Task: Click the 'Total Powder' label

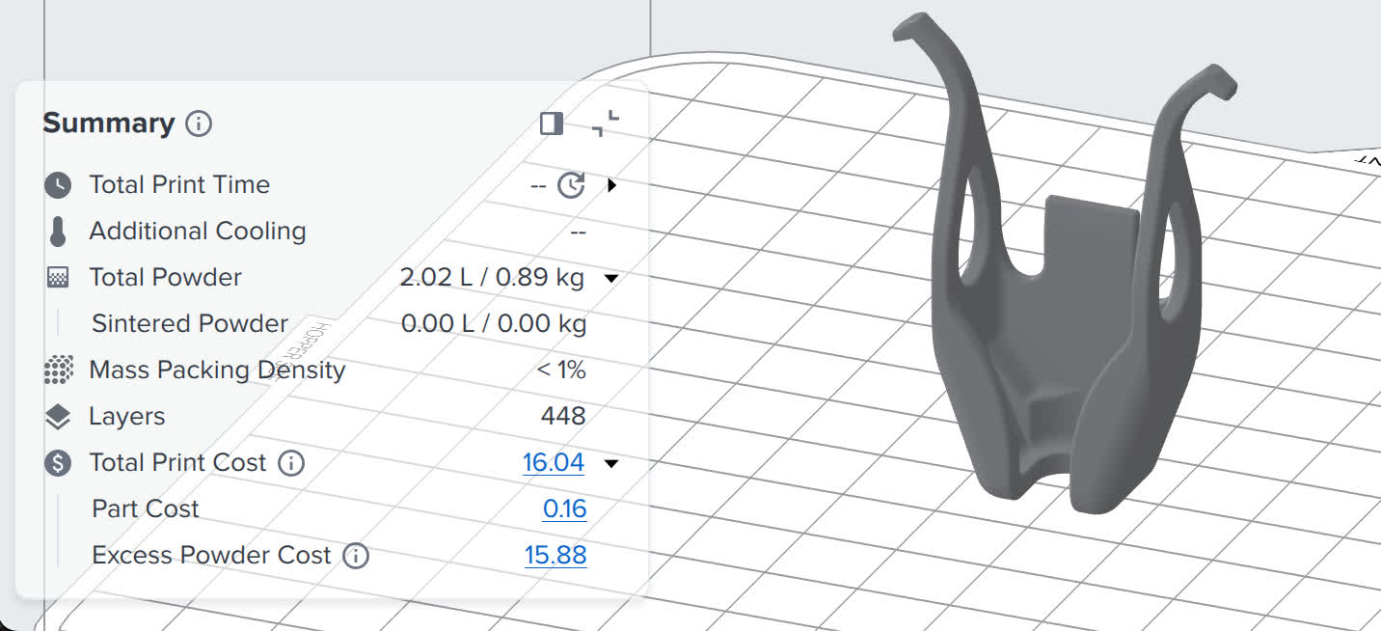Action: coord(166,278)
